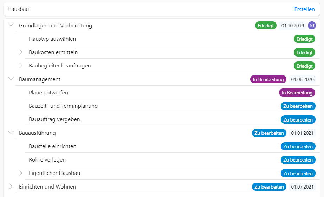This screenshot has height=197, width=324.
Task: Click In Bearbeitung badge on Pläne entwerfen
Action: 297,93
